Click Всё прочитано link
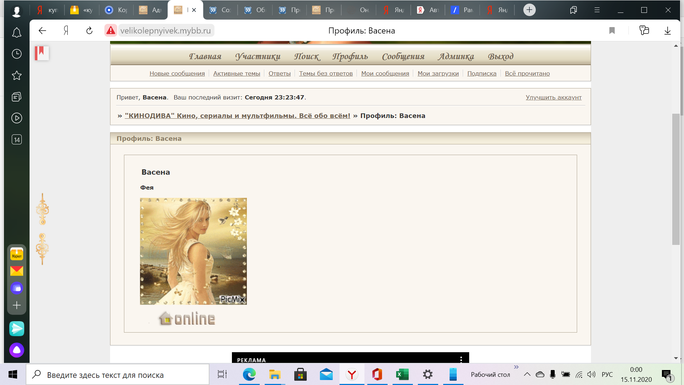The image size is (684, 385). coord(527,73)
